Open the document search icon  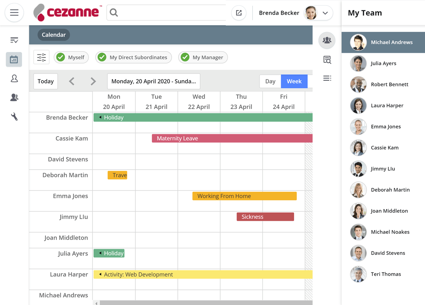pyautogui.click(x=326, y=59)
